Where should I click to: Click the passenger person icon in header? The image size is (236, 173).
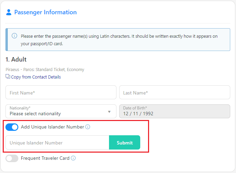[9, 12]
